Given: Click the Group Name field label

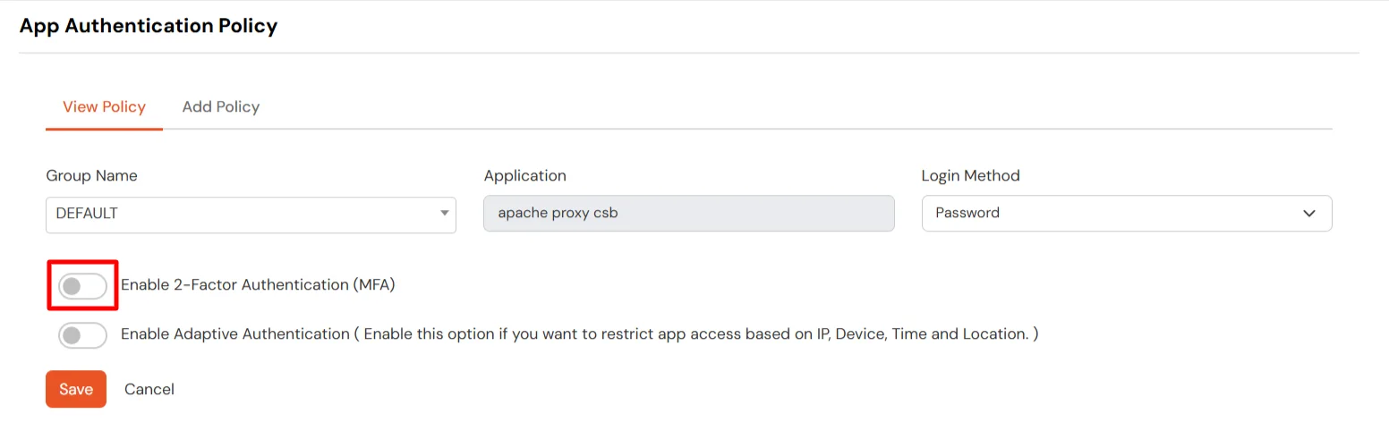Looking at the screenshot, I should tap(91, 176).
